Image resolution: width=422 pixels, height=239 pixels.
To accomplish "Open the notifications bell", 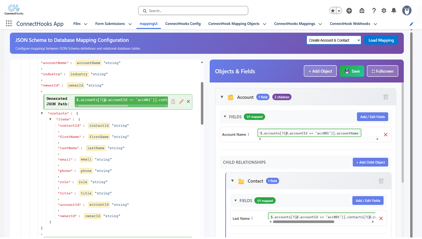I will click(394, 11).
